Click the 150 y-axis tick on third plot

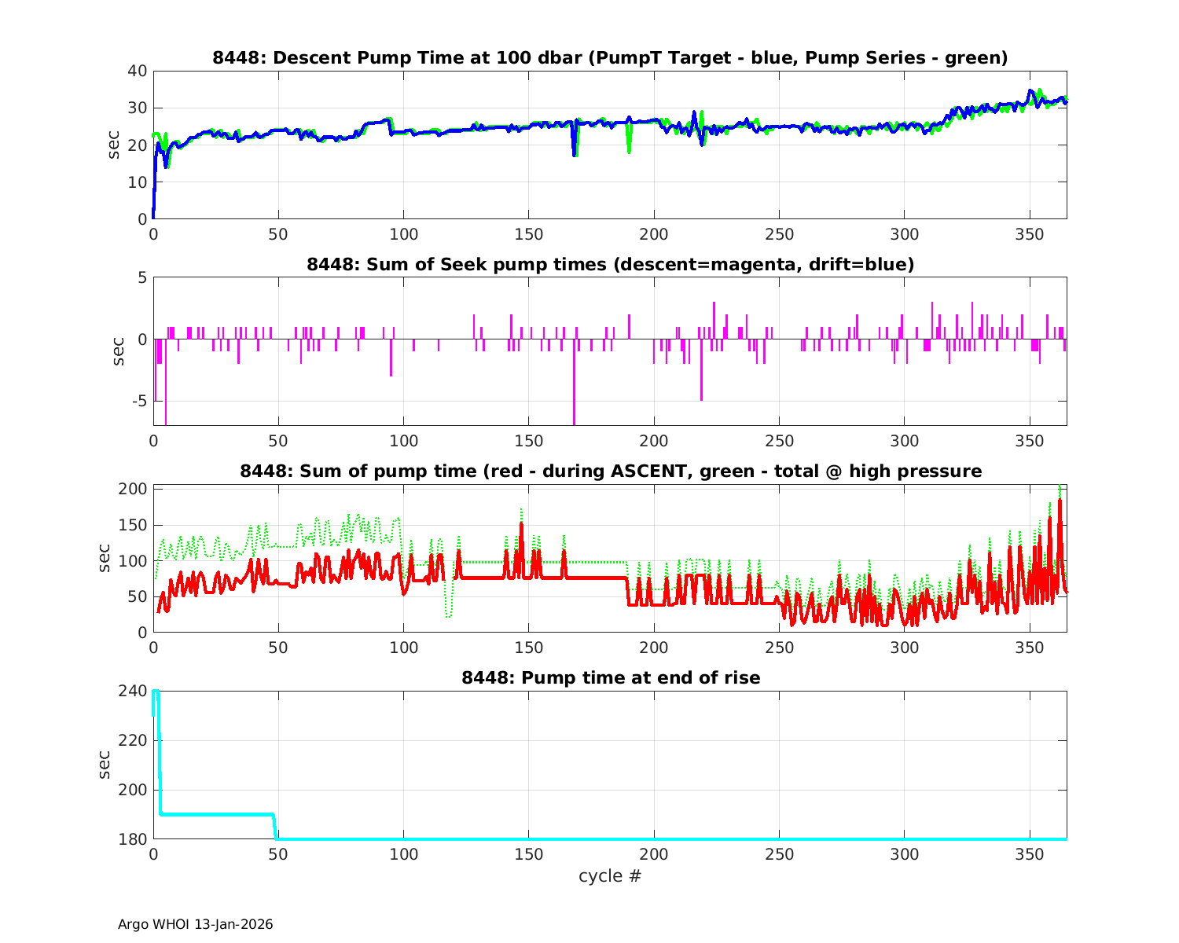click(x=134, y=525)
